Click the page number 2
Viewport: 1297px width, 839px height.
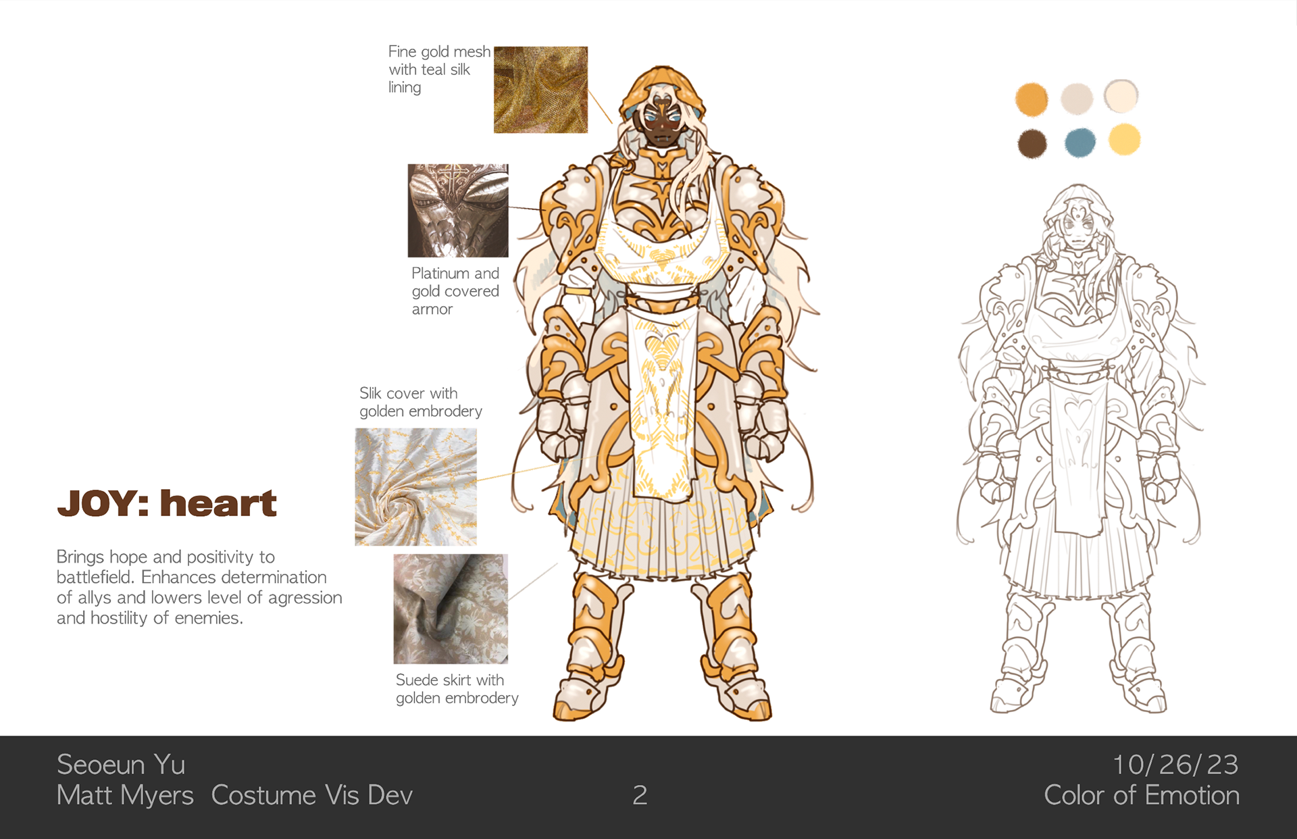[640, 795]
